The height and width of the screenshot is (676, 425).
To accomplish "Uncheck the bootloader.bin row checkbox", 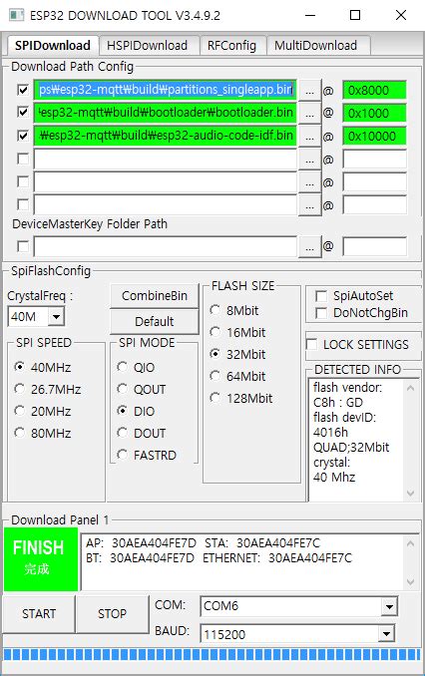I will coord(23,113).
